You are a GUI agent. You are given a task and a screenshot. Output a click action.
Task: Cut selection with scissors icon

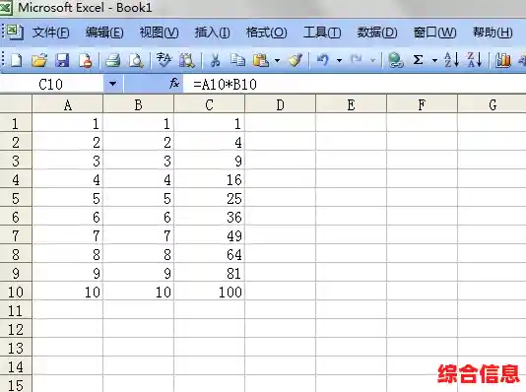coord(215,61)
